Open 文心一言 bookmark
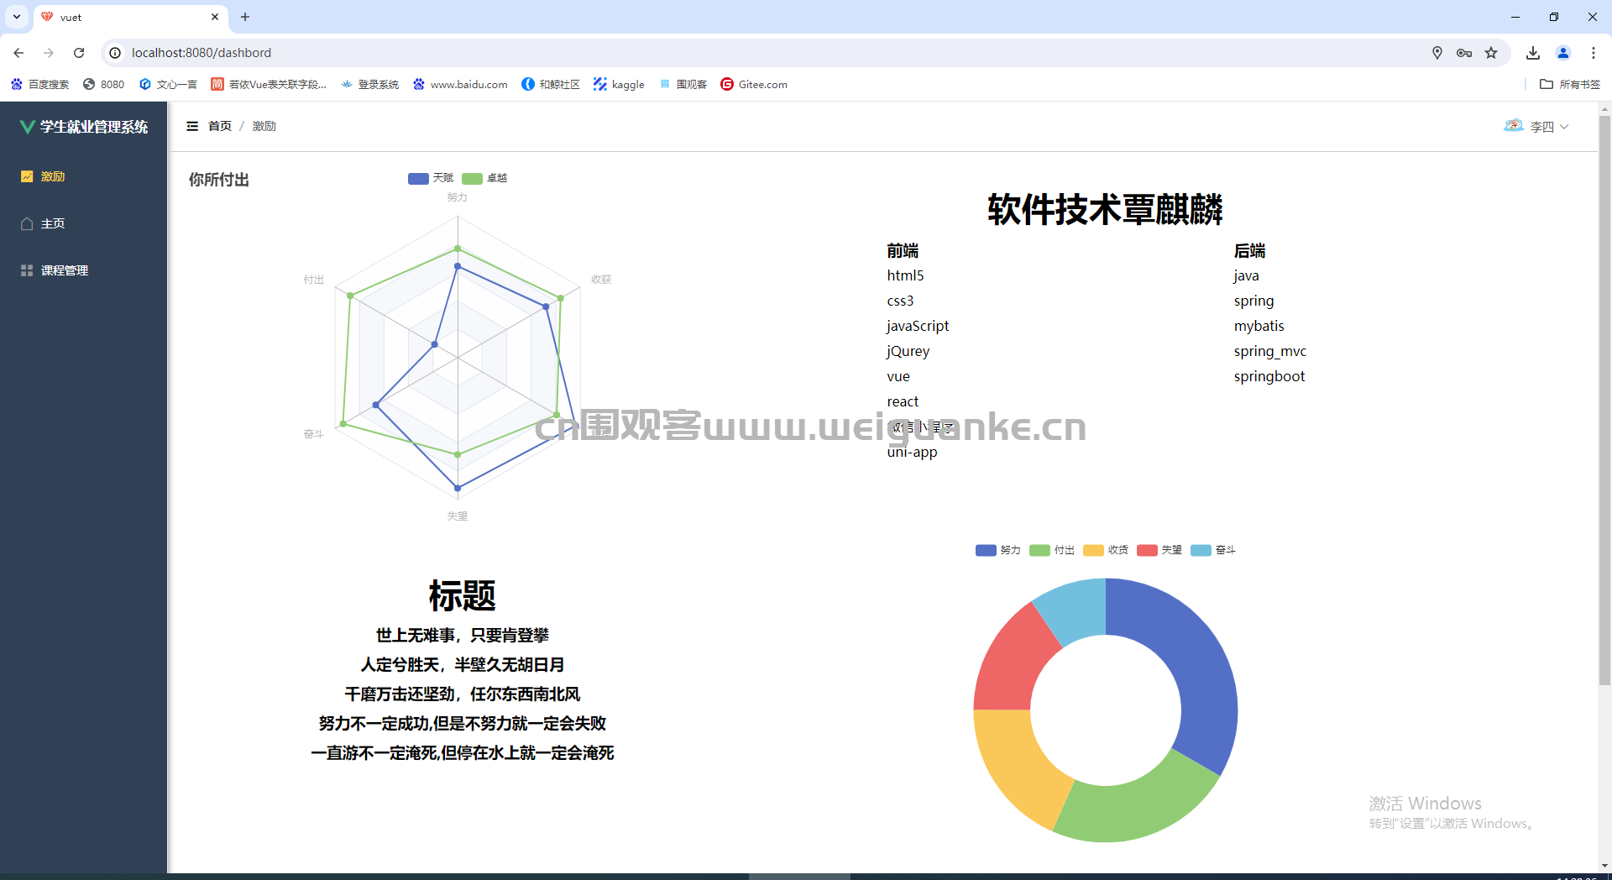Image resolution: width=1612 pixels, height=880 pixels. pos(168,84)
